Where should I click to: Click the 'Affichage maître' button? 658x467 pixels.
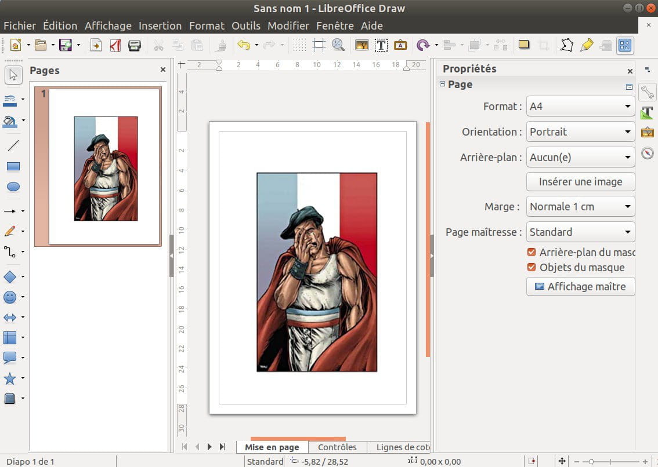[580, 286]
